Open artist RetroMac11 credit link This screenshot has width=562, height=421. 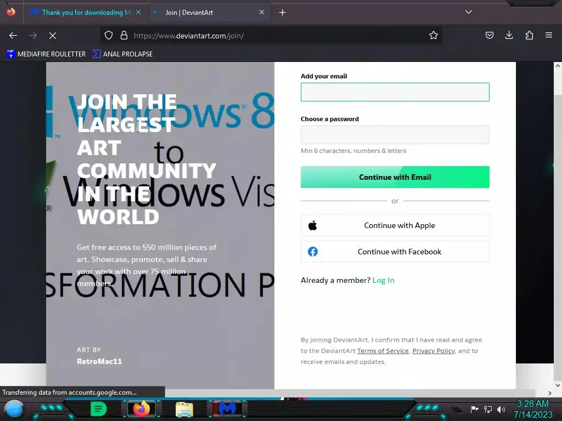pos(99,361)
